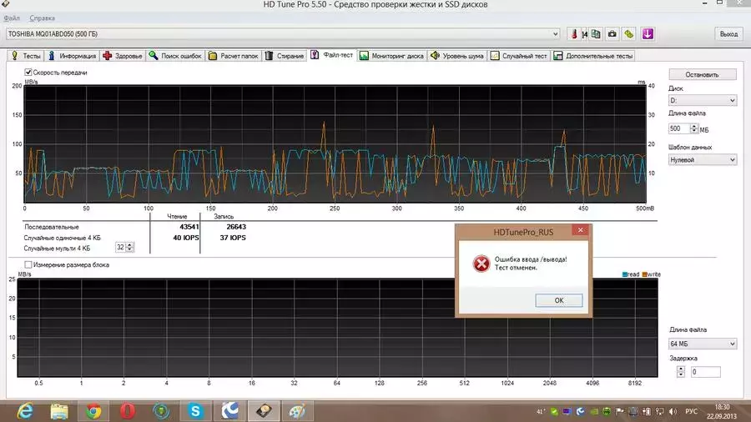Switch to the Дополнительные тесты tab
The width and height of the screenshot is (751, 422).
(593, 56)
